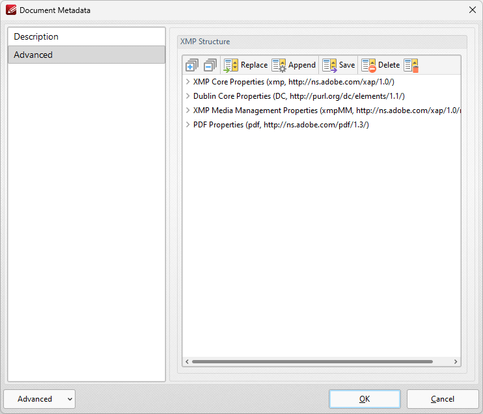483x414 pixels.
Task: Switch to the Description page
Action: 87,36
